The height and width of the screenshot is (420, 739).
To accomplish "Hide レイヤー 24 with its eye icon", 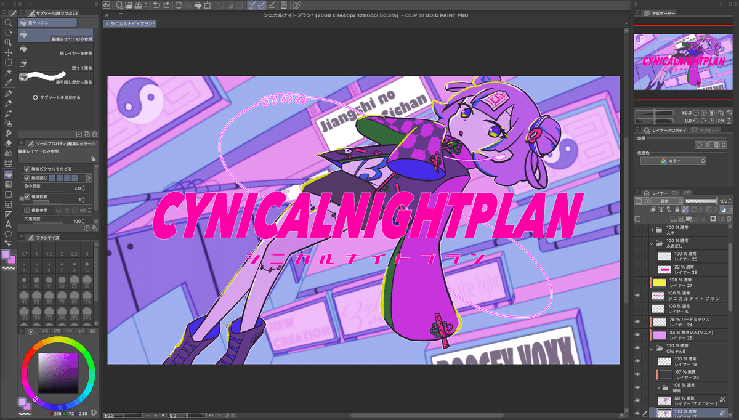I will pos(637,322).
